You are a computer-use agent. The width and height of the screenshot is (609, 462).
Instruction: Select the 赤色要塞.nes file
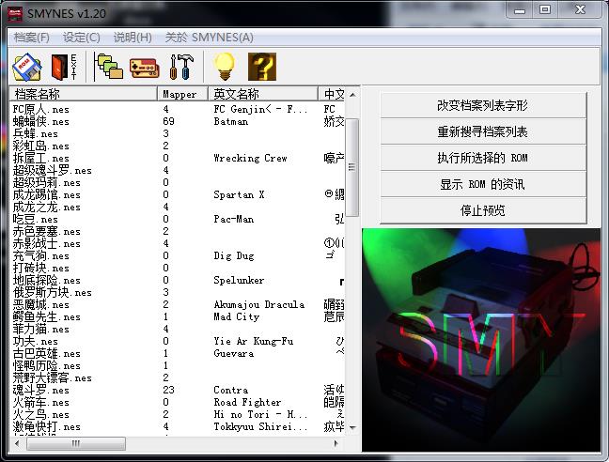click(x=47, y=232)
